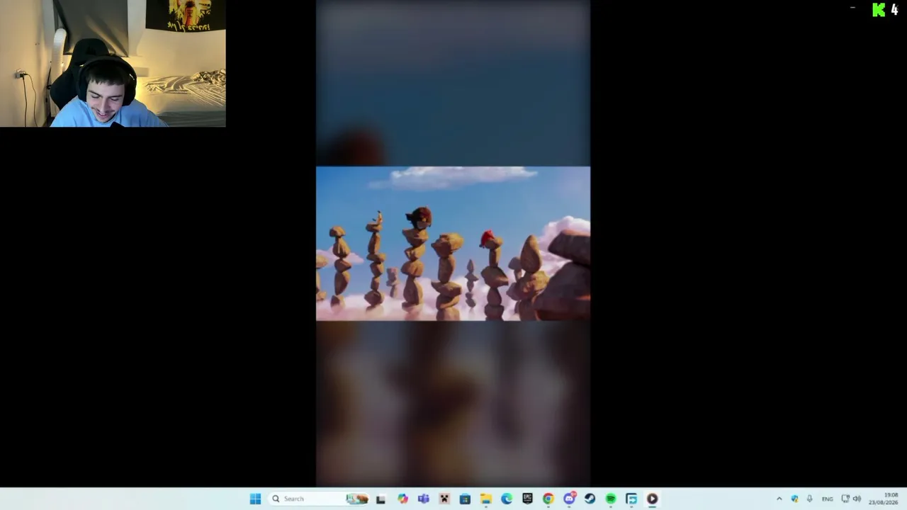
Task: Open the clock and date showing 19:08
Action: pyautogui.click(x=884, y=499)
